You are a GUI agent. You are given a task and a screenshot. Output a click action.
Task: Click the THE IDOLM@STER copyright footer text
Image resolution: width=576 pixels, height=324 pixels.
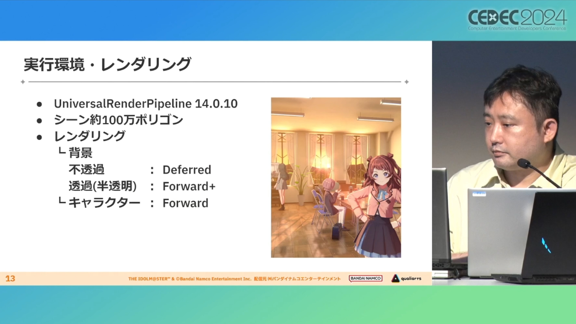234,279
